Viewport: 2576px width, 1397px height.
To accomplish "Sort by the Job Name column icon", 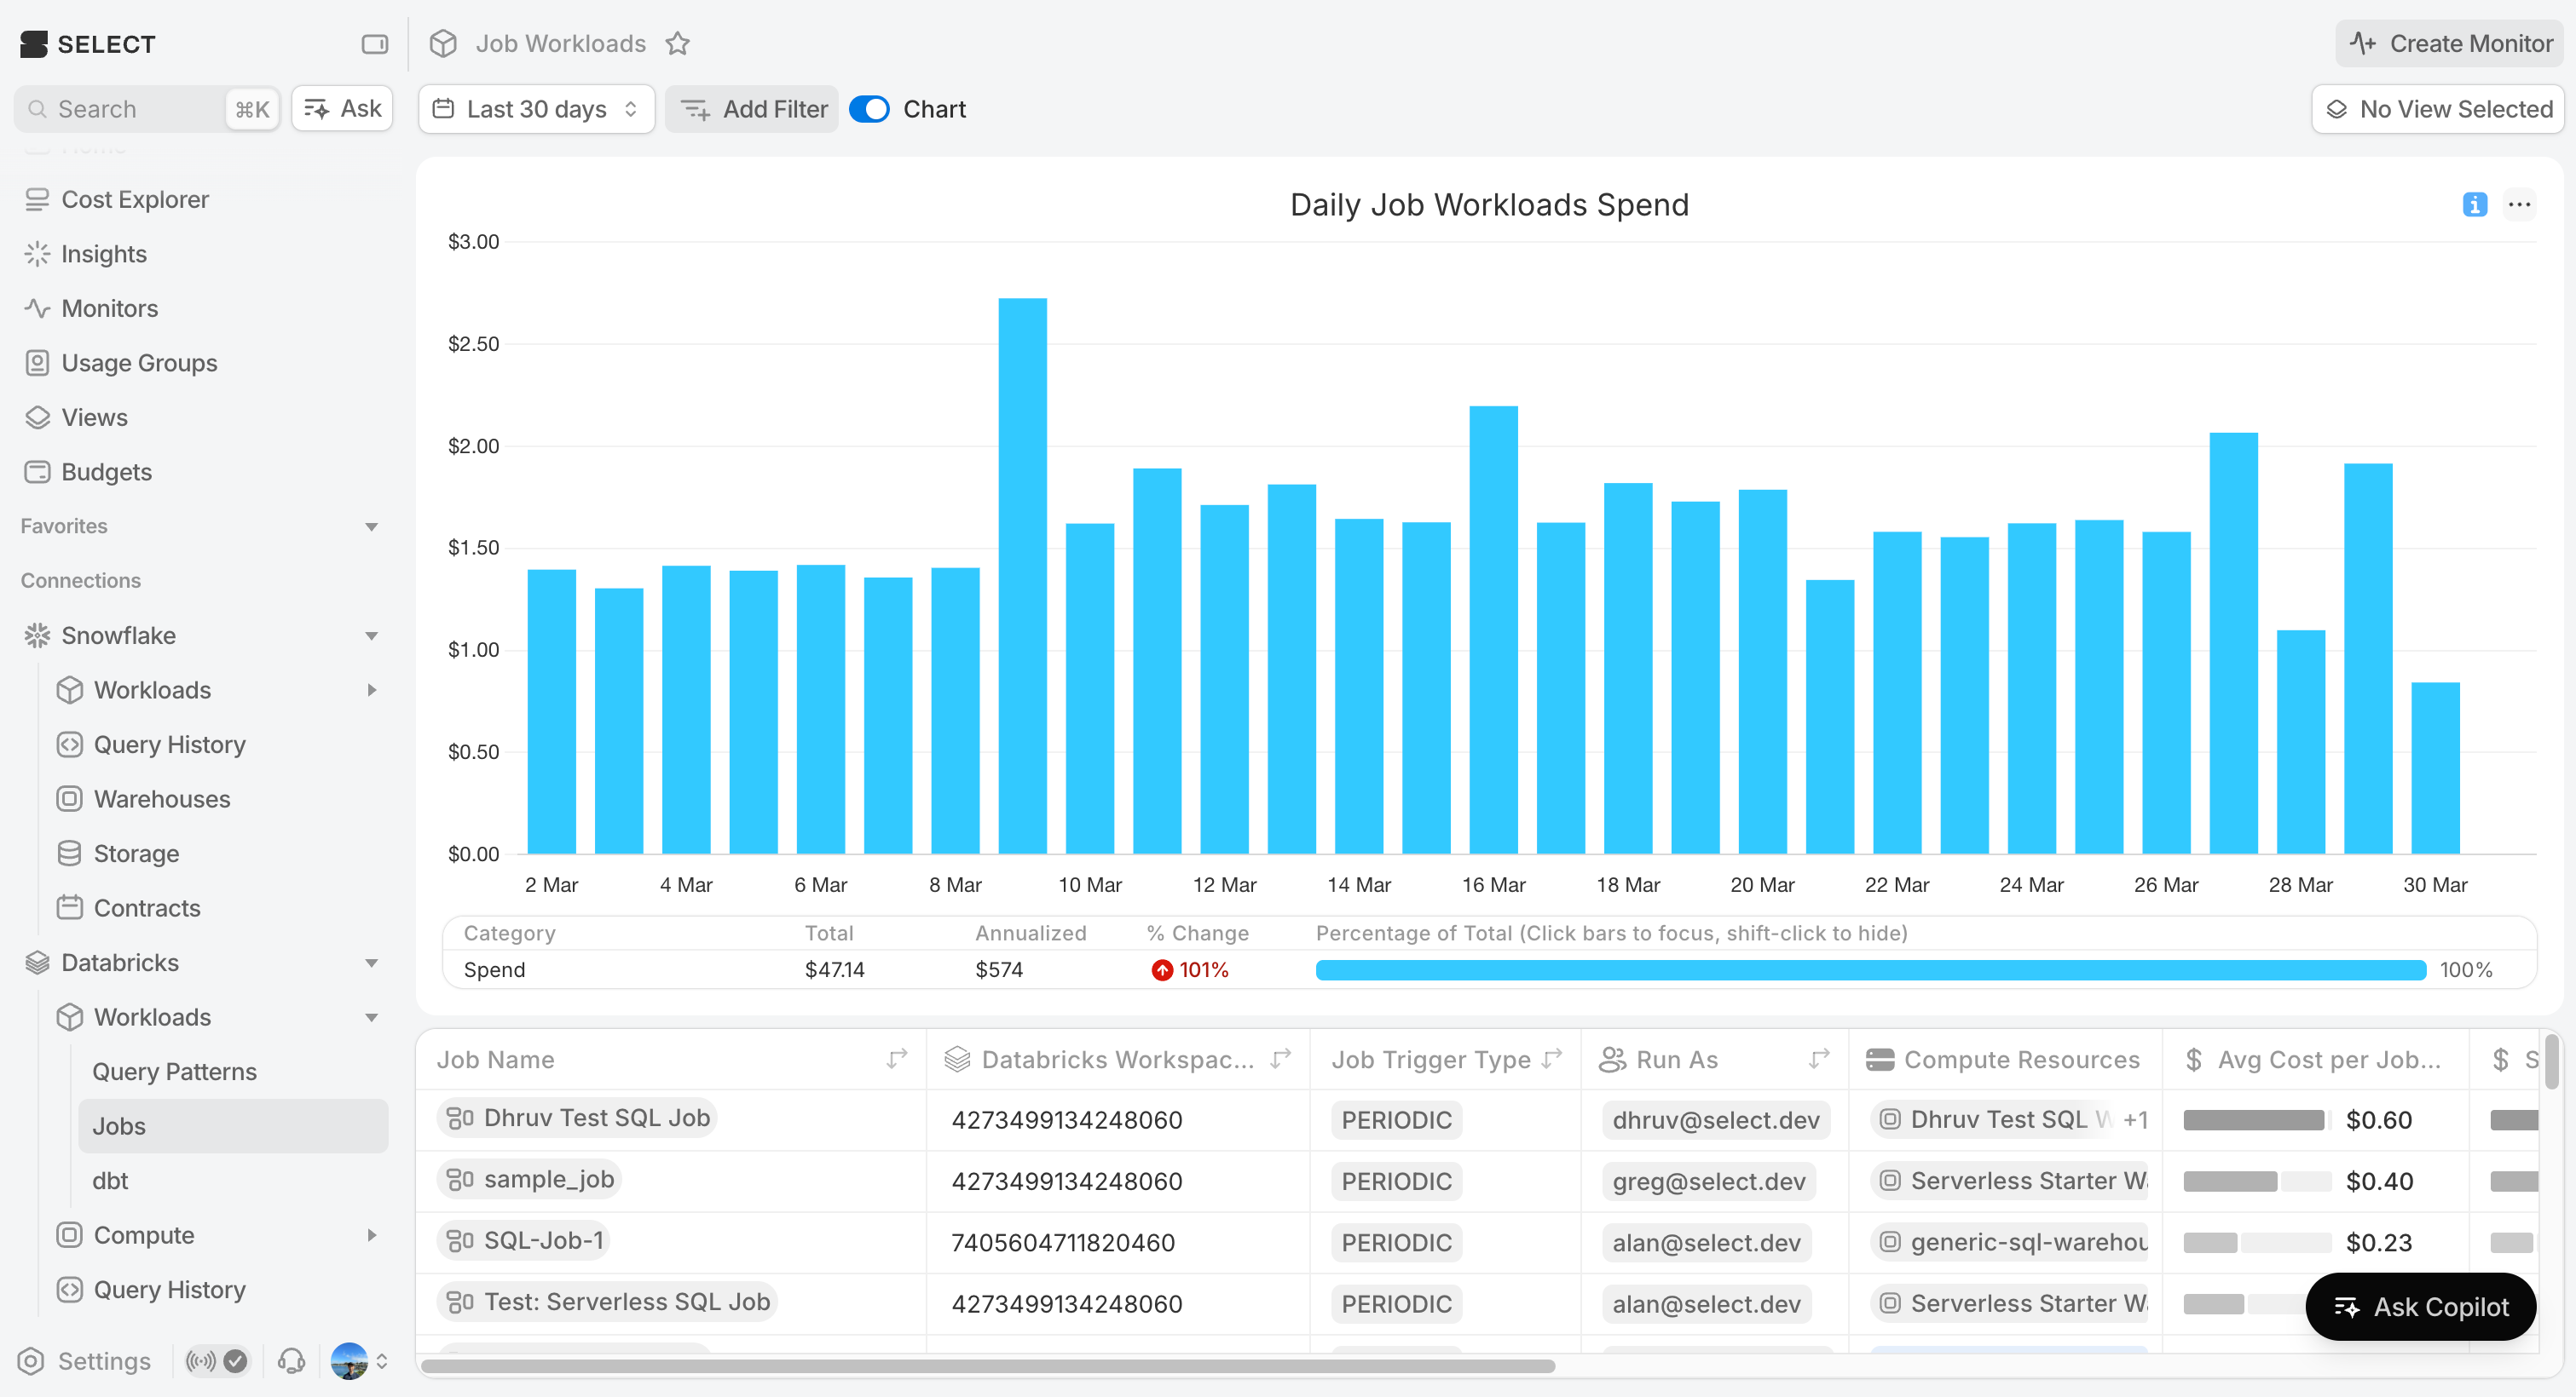I will tap(897, 1058).
